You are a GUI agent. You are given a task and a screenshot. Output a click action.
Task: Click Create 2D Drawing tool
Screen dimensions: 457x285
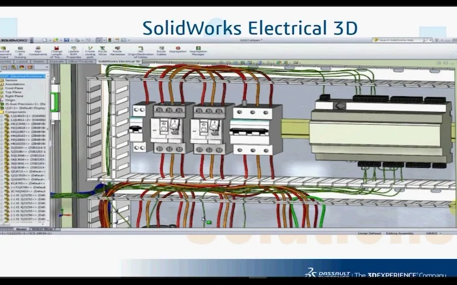coord(20,52)
